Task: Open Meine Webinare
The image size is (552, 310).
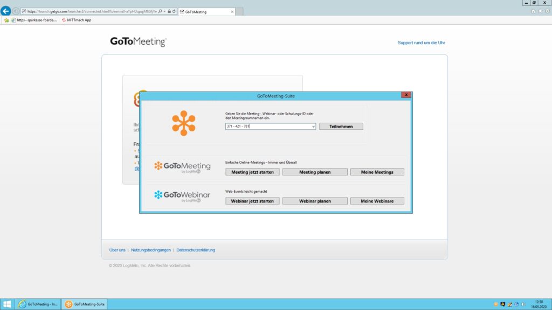Action: coord(377,201)
